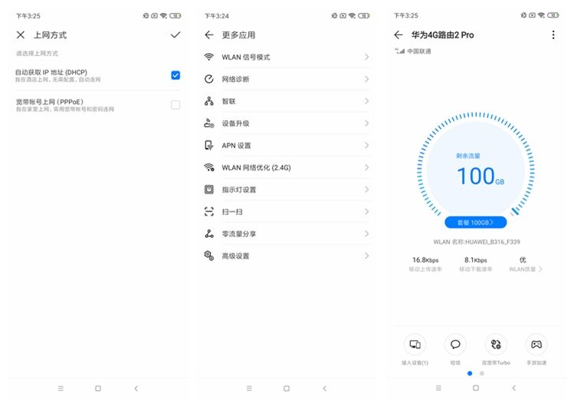This screenshot has width=574, height=407.
Task: Tap the 高级设置 gears icon
Action: tap(209, 256)
